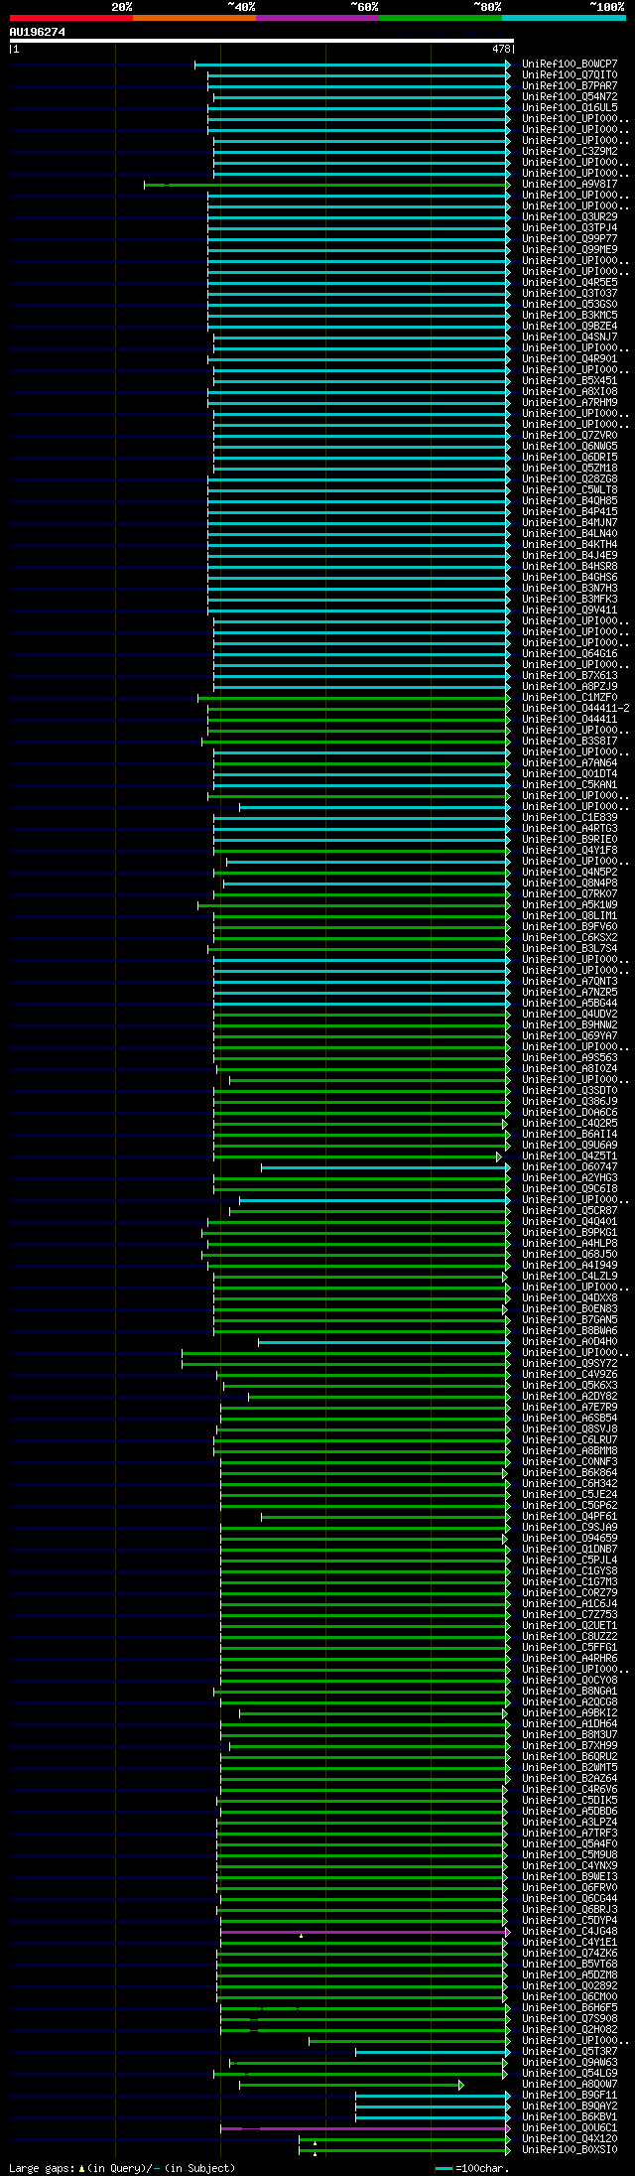Open hit UniRef100_B6QRU2
Viewport: 635px width, 2176px height.
coord(570,1757)
